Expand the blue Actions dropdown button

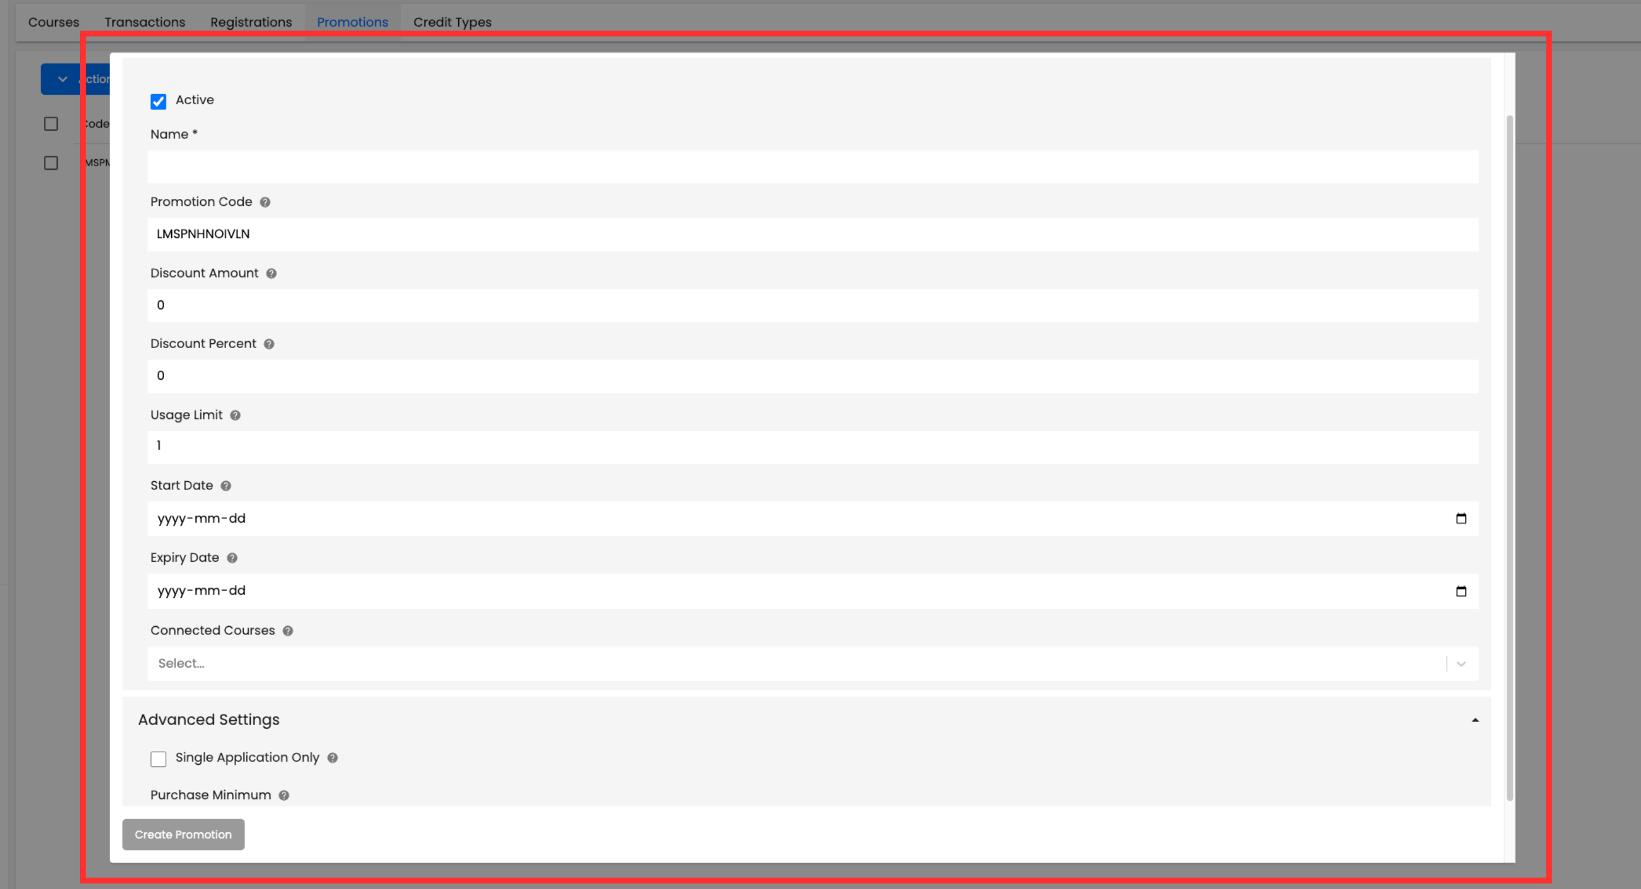[75, 79]
